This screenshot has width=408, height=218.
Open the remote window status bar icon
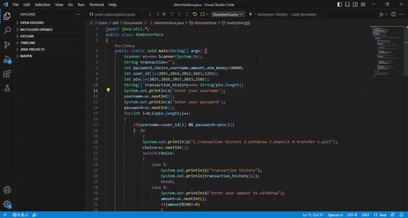pos(5,215)
